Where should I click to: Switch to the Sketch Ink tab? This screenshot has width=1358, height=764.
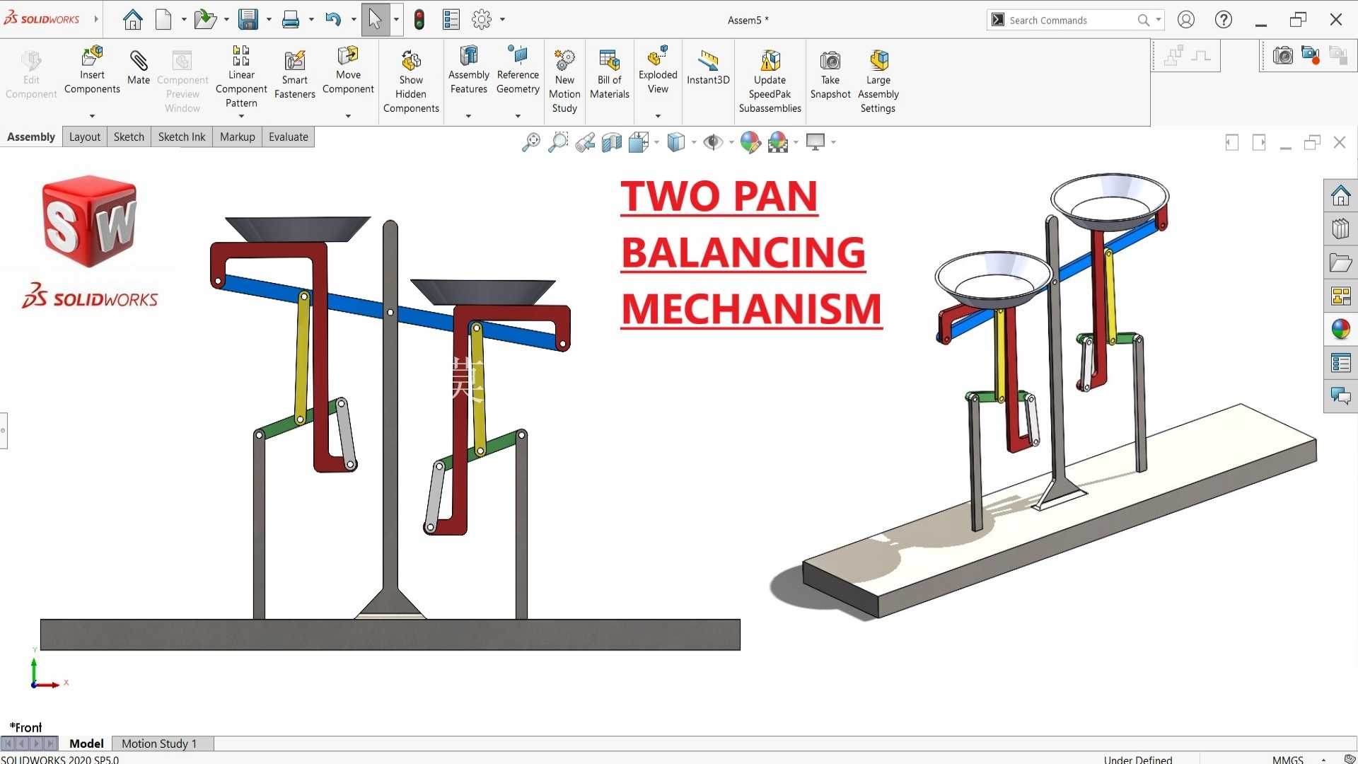(x=182, y=137)
